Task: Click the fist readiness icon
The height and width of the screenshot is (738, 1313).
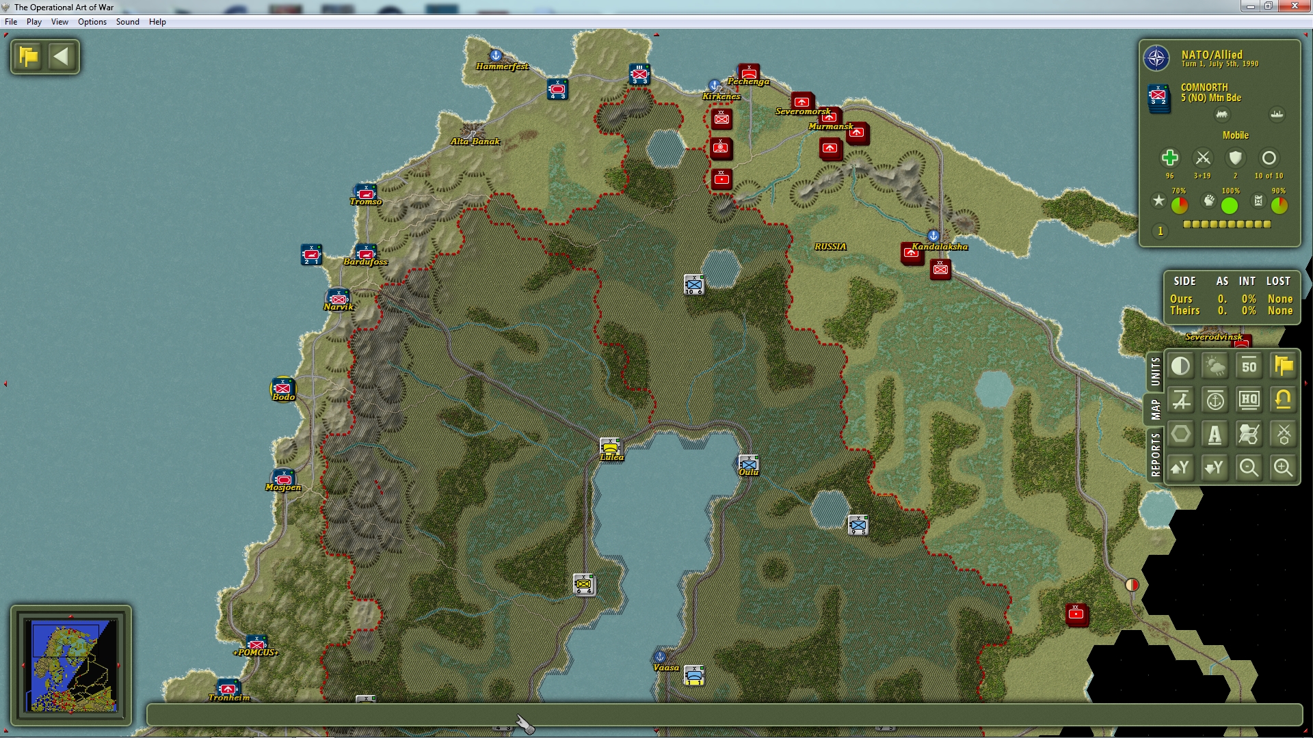Action: pos(1209,201)
